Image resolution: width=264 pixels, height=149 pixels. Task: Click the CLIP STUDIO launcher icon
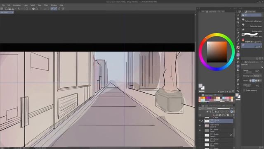tap(2, 9)
